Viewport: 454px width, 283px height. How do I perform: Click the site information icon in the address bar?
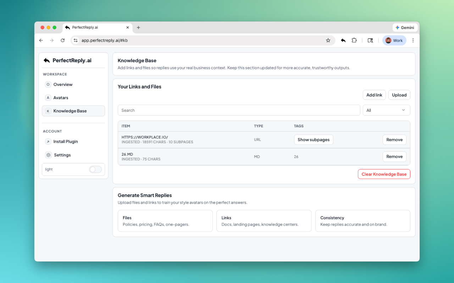pyautogui.click(x=76, y=40)
